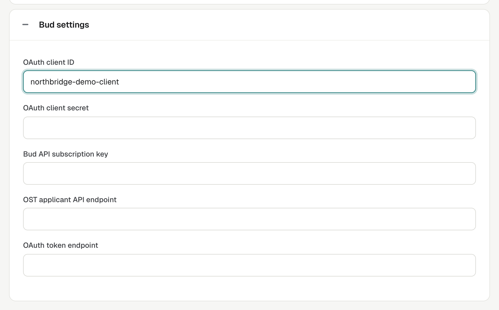Collapse the Bud settings section

[25, 25]
